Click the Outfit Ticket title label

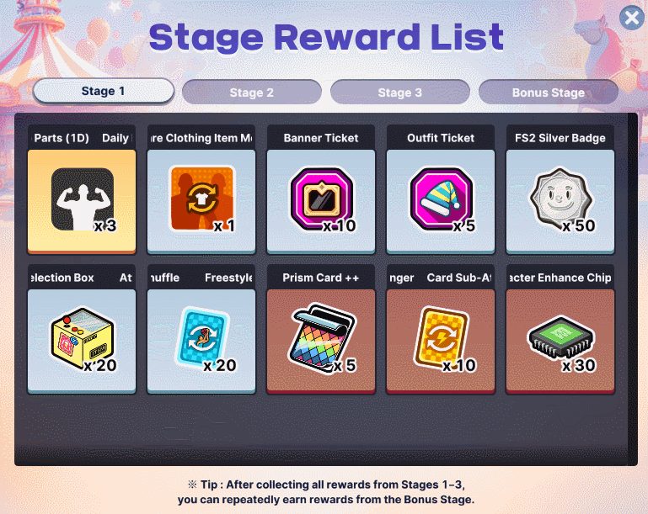click(x=441, y=138)
